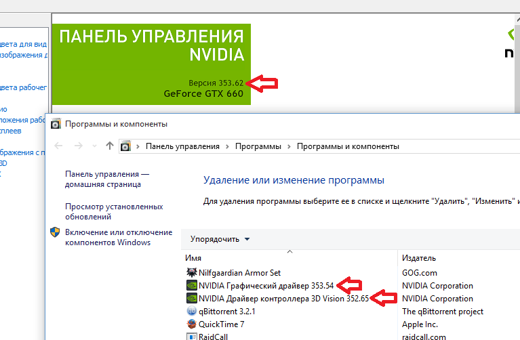Click the Programs and Components window title icon
This screenshot has width=520, height=340.
[56, 124]
